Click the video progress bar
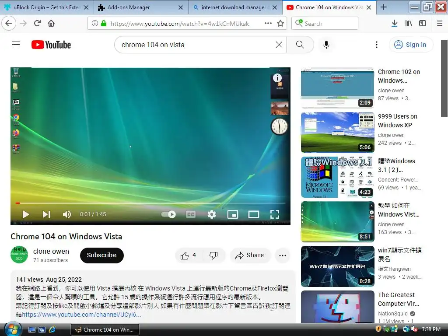 click(x=150, y=203)
